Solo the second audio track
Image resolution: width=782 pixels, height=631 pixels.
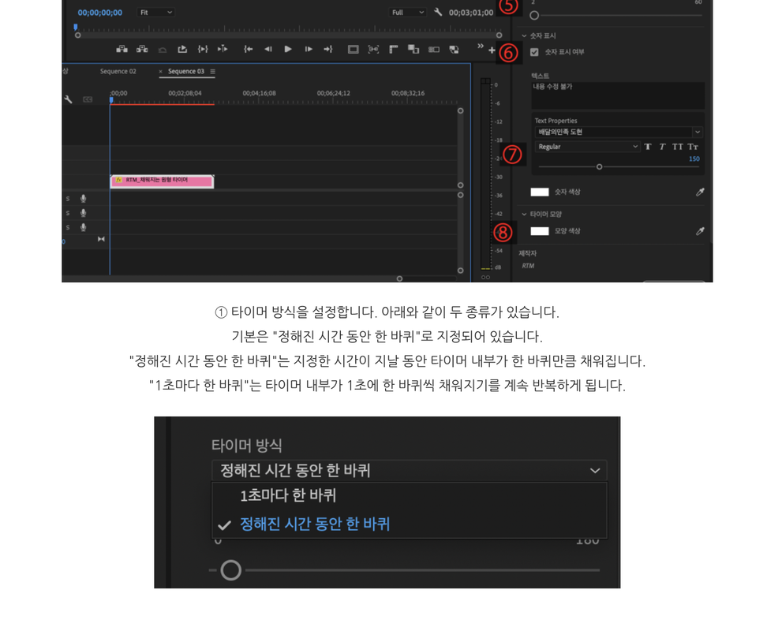(68, 213)
